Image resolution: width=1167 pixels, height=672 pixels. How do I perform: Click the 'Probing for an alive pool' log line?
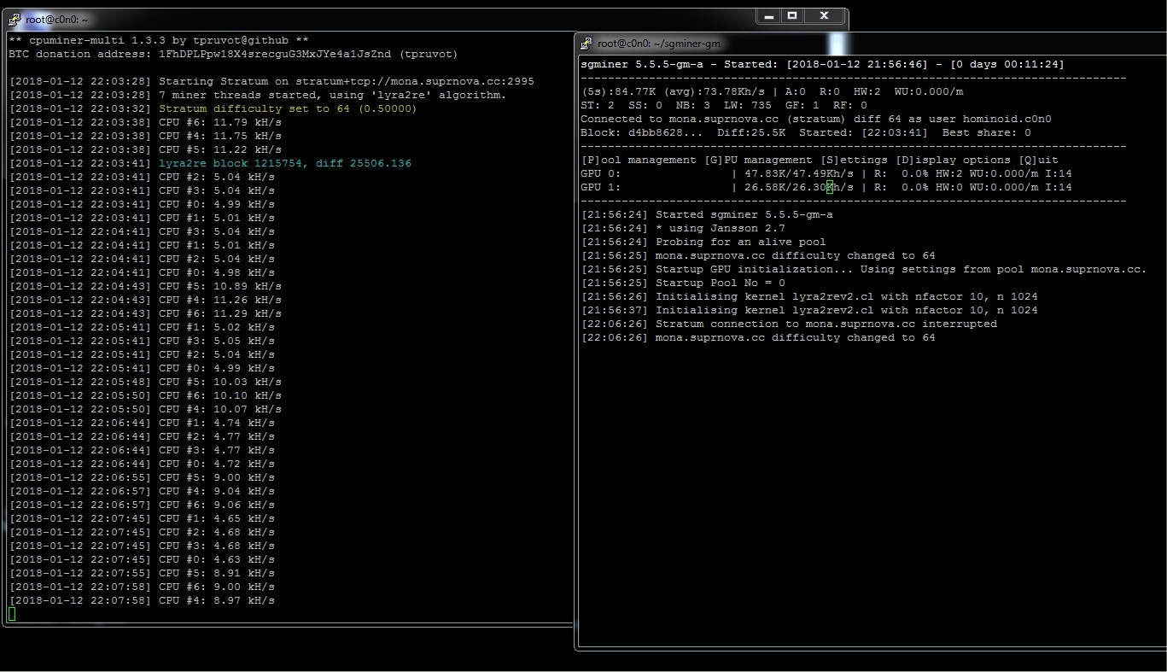coord(703,242)
